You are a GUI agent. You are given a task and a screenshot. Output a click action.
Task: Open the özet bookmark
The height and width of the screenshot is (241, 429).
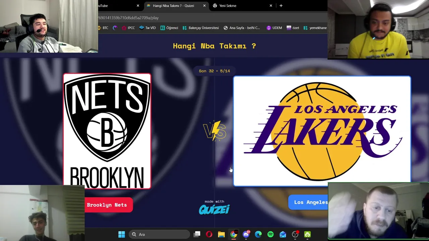coord(293,28)
